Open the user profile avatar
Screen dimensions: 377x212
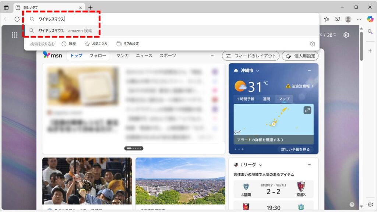coord(348,19)
